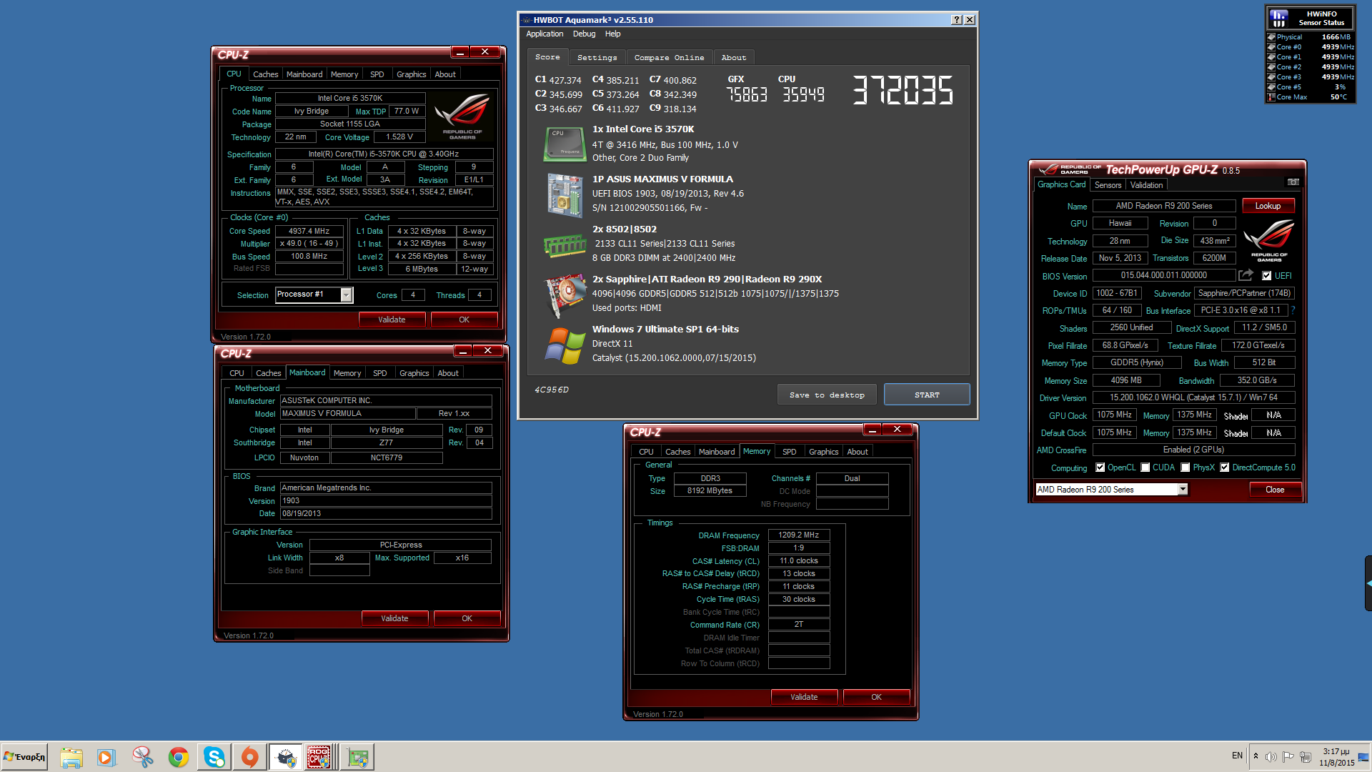Click Core Speed 4937.4 MHz value
1372x772 pixels.
click(x=309, y=231)
